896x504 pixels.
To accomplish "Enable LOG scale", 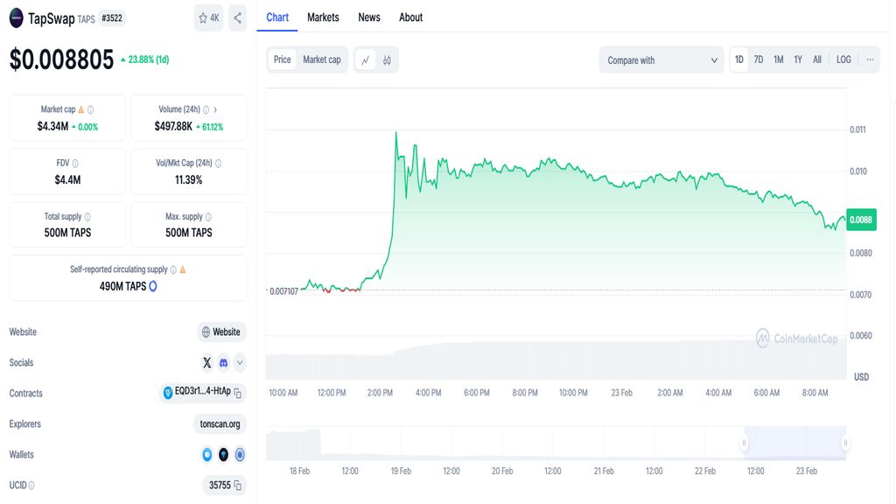I will (x=843, y=59).
